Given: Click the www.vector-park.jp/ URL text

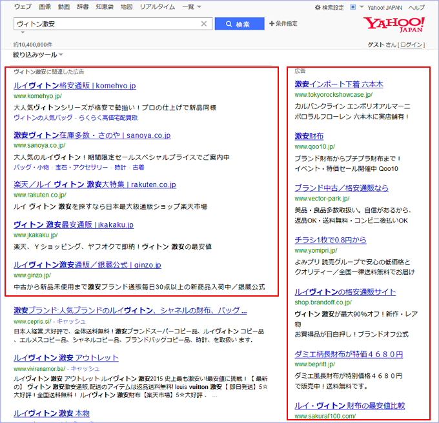Looking at the screenshot, I should 322,199.
